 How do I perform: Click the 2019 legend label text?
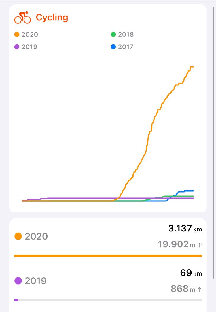(29, 47)
